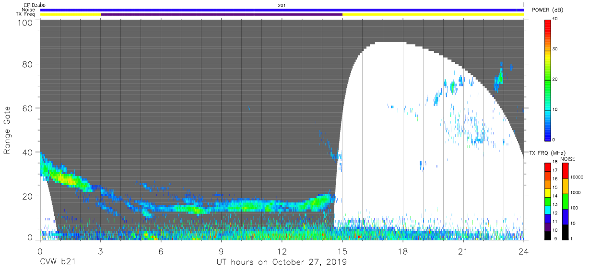
Task: Pick yellow 14-15 MHz frequency swatch
Action: [x=548, y=193]
